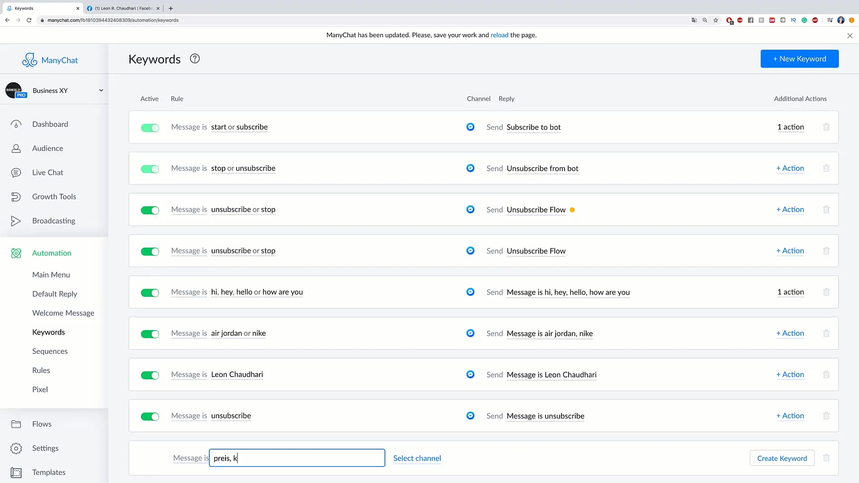Screen dimensions: 859x483
Task: Open the 'Subscribe to bot' reply flow
Action: (533, 127)
